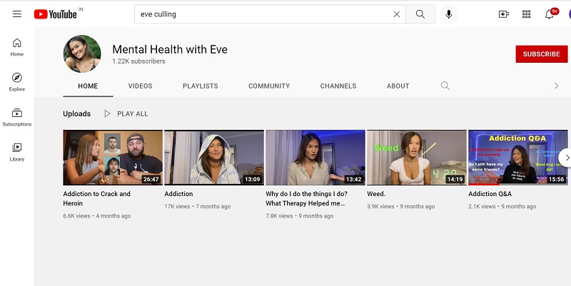Click the 'Addiction' video title
This screenshot has width=571, height=286.
[178, 194]
